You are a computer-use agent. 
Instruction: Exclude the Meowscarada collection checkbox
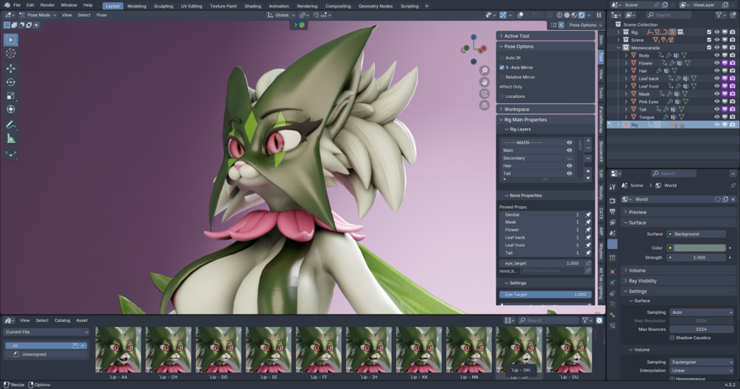pos(709,48)
